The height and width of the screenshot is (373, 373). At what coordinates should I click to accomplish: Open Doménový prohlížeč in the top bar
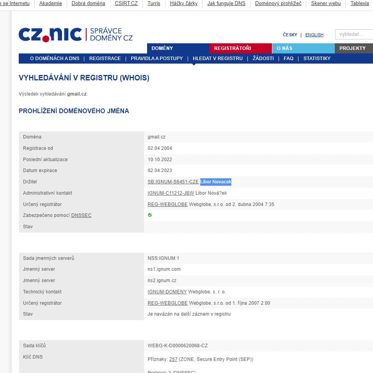pyautogui.click(x=278, y=4)
